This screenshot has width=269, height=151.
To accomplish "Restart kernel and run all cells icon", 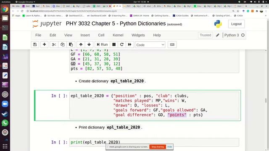I will [130, 44].
